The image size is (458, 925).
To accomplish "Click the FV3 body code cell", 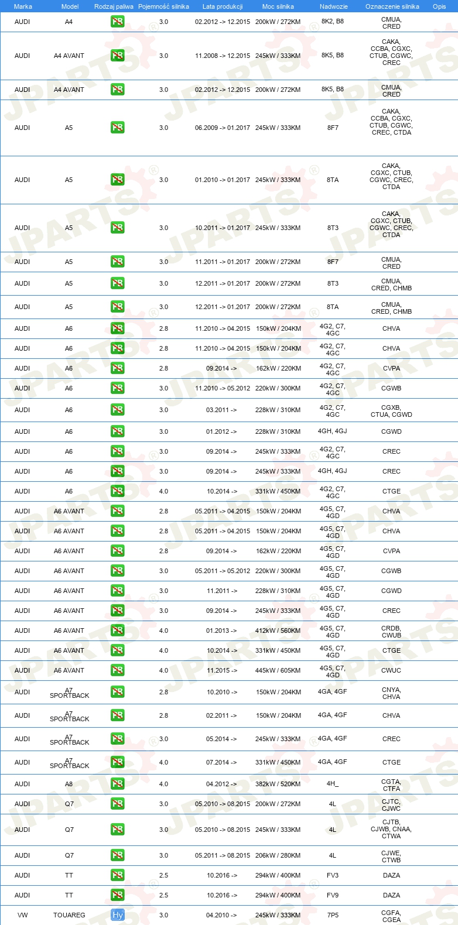I will click(333, 875).
